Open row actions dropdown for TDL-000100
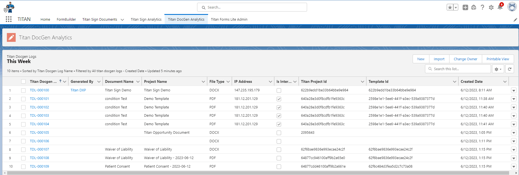This screenshot has width=519, height=175. click(x=514, y=91)
